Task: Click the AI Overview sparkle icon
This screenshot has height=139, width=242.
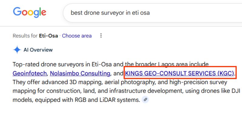Action: point(17,50)
